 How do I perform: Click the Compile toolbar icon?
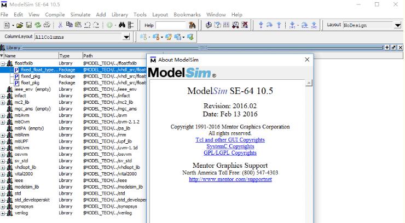tap(209, 25)
